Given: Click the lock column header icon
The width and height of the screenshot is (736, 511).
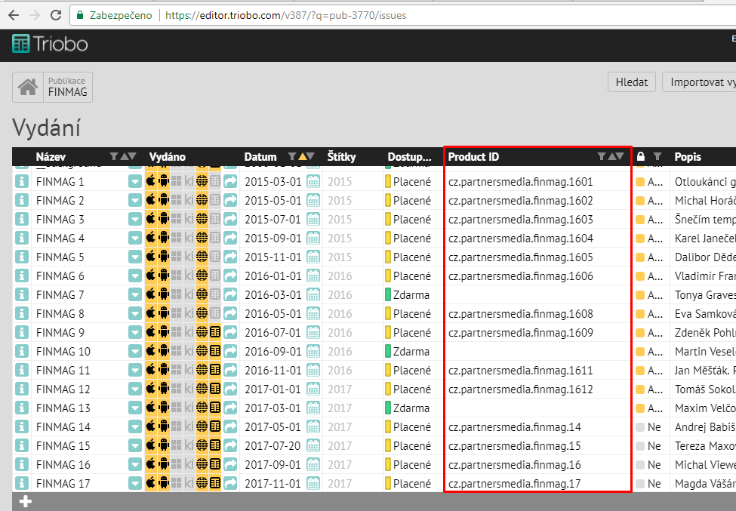Looking at the screenshot, I should point(641,156).
